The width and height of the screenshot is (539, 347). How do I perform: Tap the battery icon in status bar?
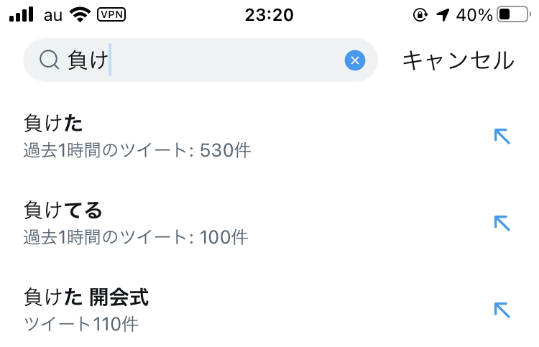(514, 14)
